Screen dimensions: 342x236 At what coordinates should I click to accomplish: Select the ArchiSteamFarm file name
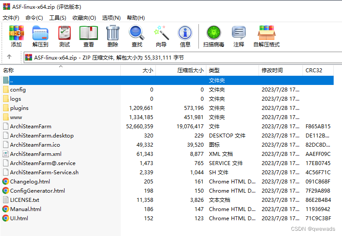click(31, 127)
